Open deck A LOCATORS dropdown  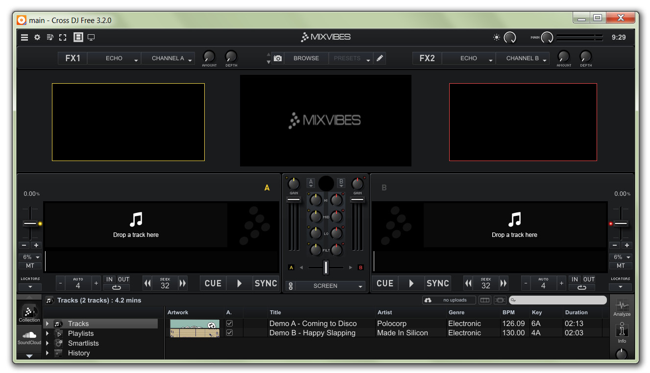[30, 287]
